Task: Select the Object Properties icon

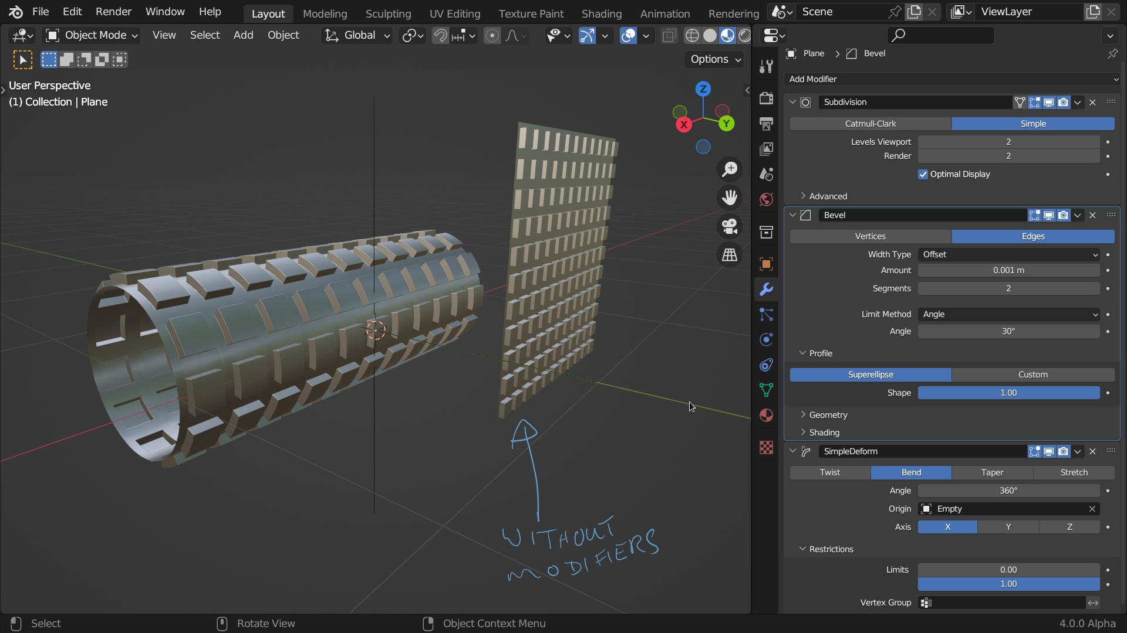Action: (x=765, y=264)
